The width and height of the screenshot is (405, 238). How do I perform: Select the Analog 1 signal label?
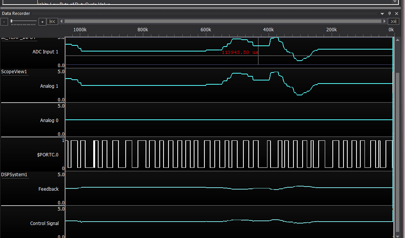(x=49, y=86)
